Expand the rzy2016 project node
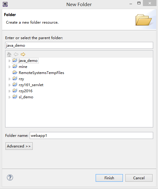The height and width of the screenshot is (189, 158). click(9, 91)
